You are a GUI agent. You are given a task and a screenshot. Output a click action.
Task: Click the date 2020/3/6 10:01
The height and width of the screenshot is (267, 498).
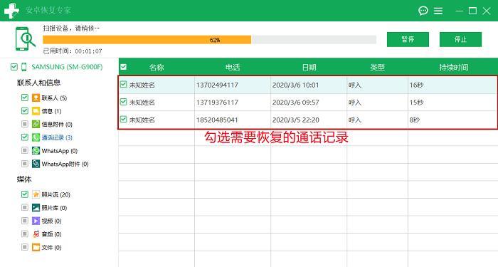295,85
